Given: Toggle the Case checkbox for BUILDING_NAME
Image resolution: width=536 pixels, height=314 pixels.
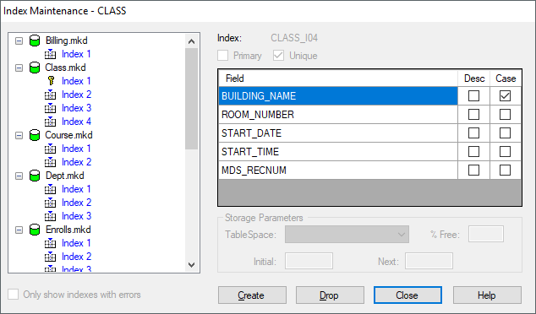Looking at the screenshot, I should point(505,96).
